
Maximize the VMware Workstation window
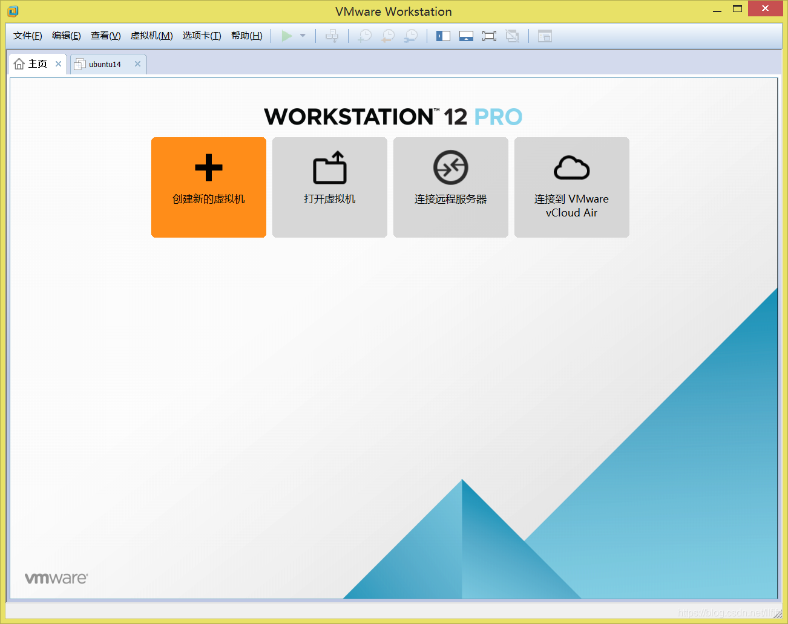click(737, 9)
